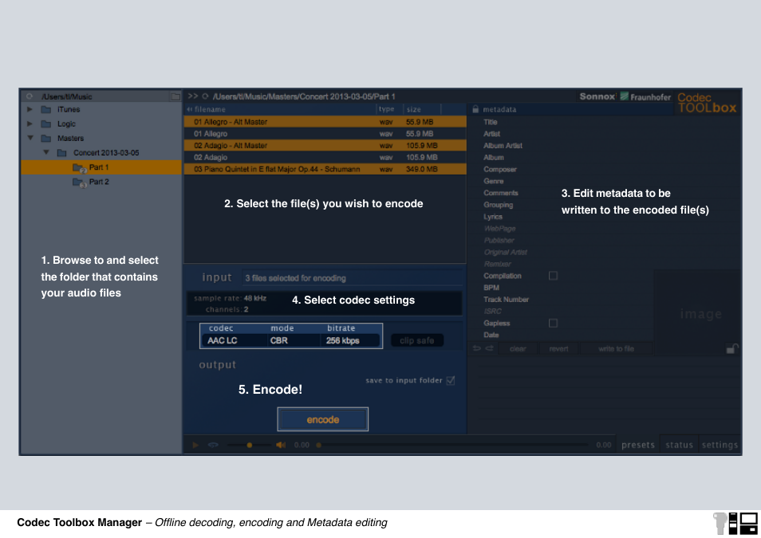The width and height of the screenshot is (761, 538).
Task: Click the padlock icon below the image area
Action: 731,348
